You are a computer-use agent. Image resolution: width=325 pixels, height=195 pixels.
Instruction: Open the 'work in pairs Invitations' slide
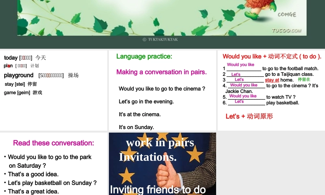pyautogui.click(x=162, y=164)
